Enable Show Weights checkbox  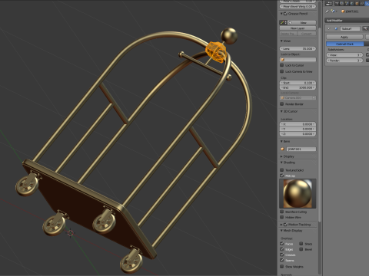click(x=282, y=266)
